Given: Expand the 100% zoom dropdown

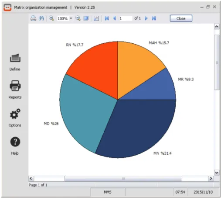Looking at the screenshot, I should coord(71,18).
